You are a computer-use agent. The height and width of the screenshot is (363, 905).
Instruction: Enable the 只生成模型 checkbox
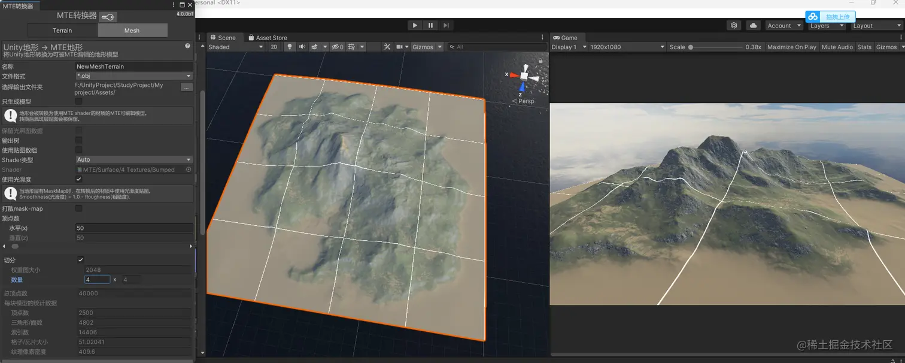79,102
